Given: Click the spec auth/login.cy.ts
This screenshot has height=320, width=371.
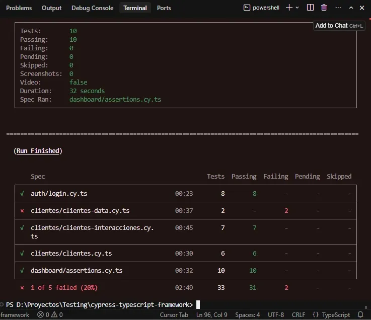Looking at the screenshot, I should 59,194.
